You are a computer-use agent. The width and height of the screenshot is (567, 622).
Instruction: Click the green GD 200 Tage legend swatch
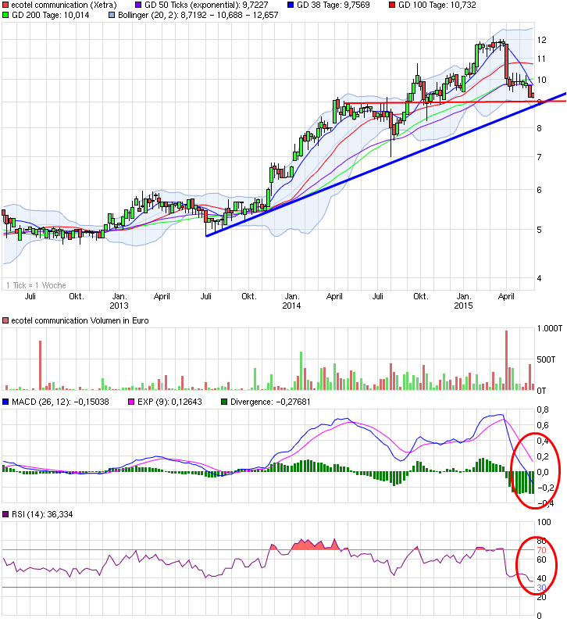click(5, 15)
